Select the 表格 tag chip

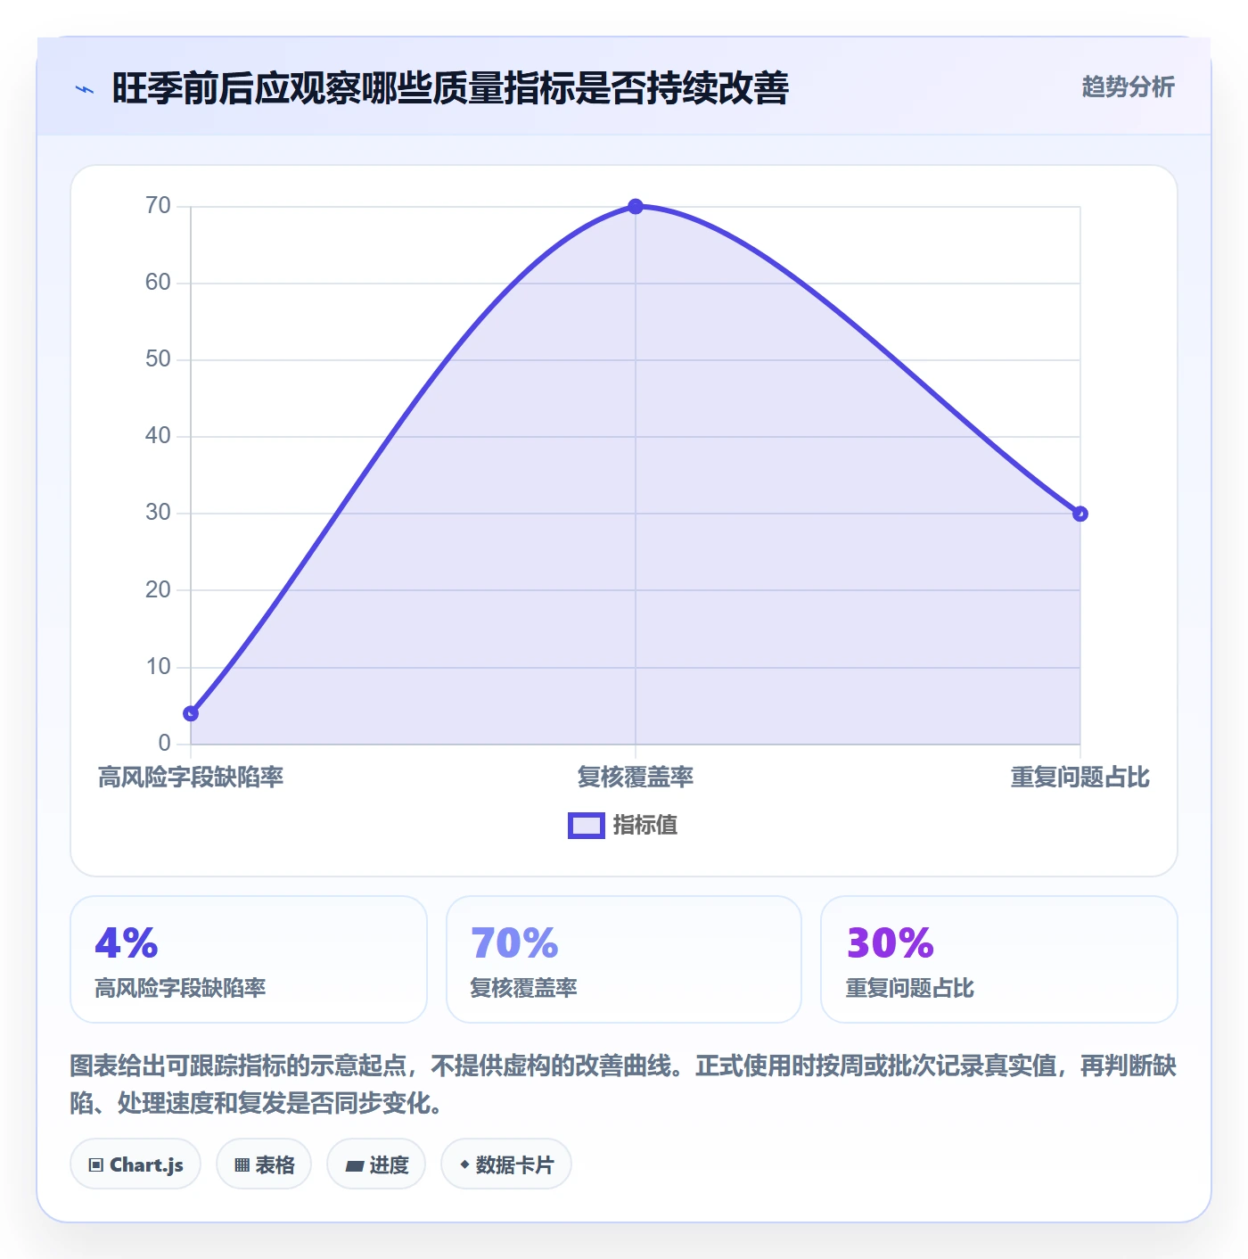click(264, 1164)
